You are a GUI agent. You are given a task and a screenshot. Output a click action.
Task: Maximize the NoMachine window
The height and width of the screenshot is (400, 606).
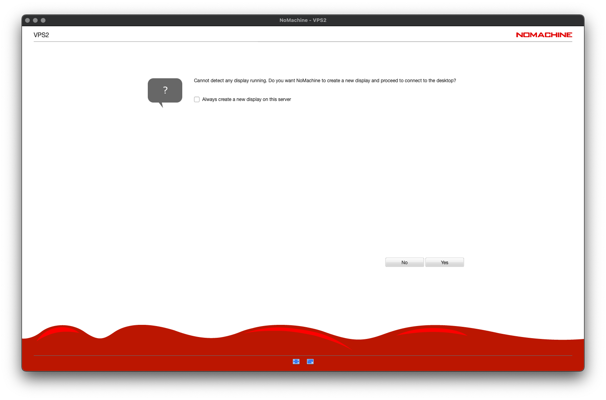point(43,20)
